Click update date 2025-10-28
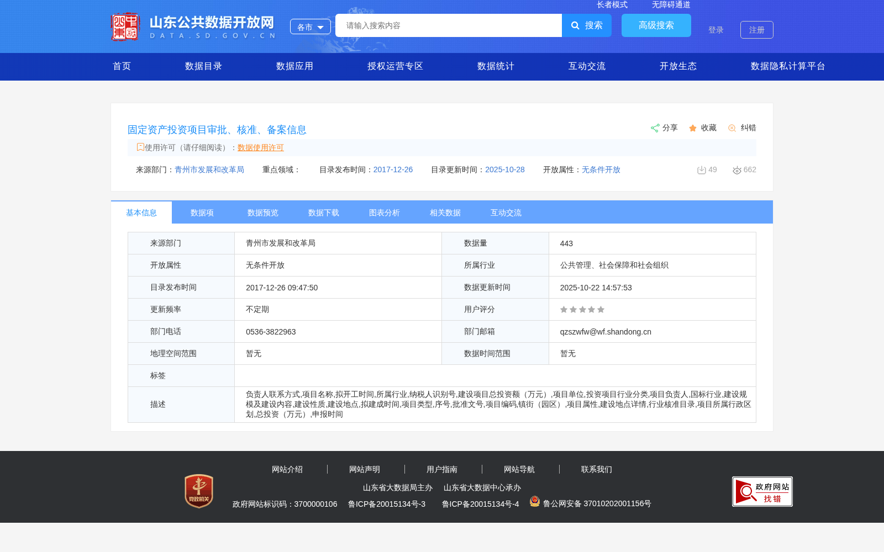 pyautogui.click(x=505, y=169)
